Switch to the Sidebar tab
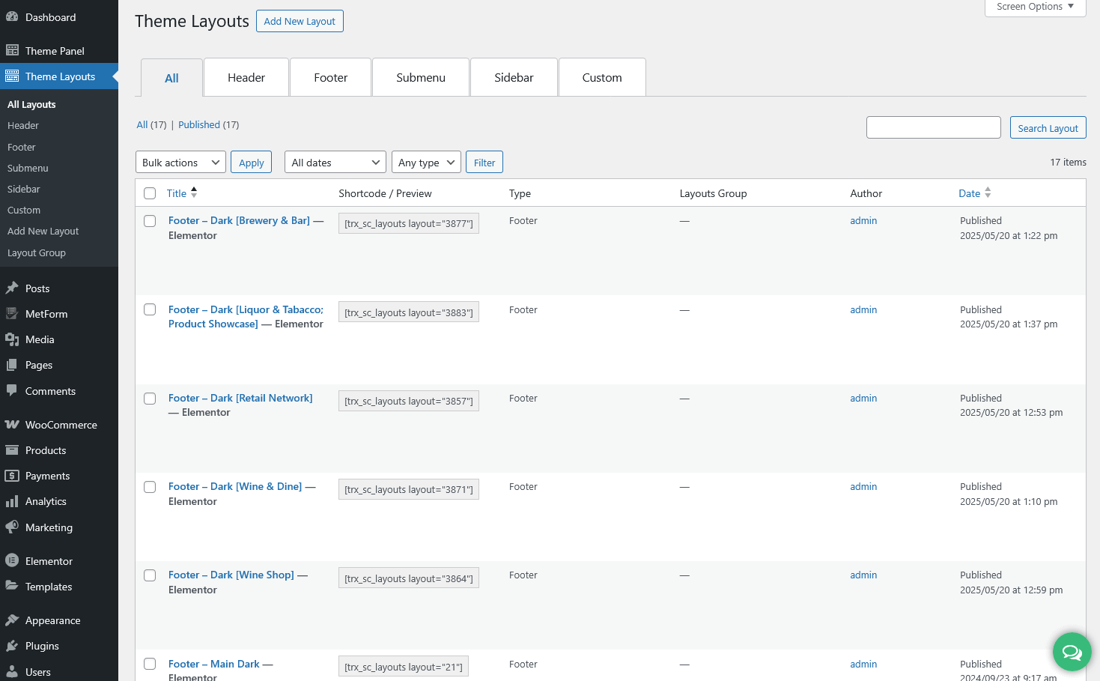 [x=514, y=77]
